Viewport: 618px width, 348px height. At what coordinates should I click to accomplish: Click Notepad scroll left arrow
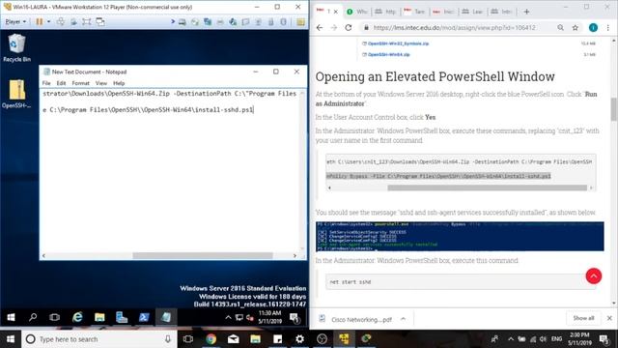pyautogui.click(x=43, y=255)
